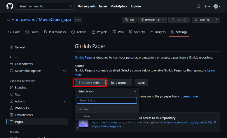227x138 pixels.
Task: Click the server icon beside Environments
Action: pyautogui.click(x=11, y=115)
